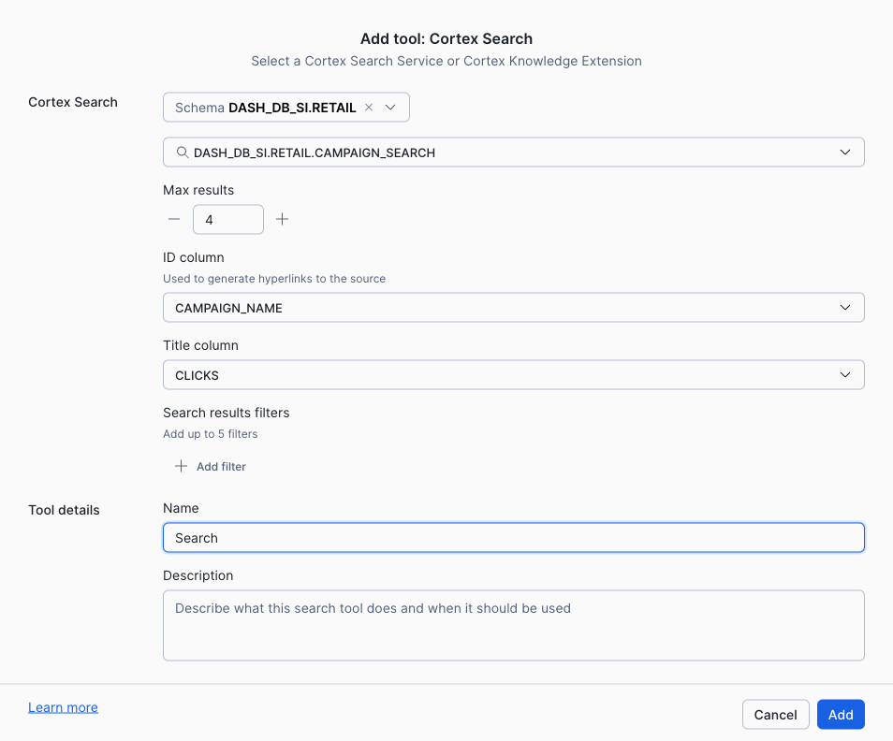This screenshot has height=741, width=893.
Task: Open the Learn more link
Action: [x=63, y=707]
